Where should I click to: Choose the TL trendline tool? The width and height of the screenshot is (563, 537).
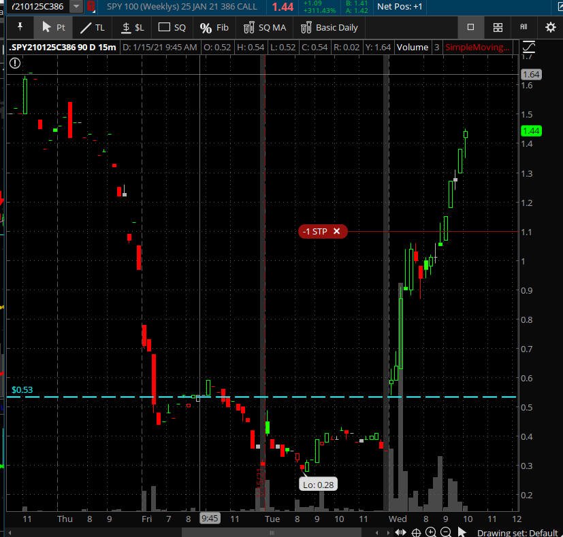coord(93,27)
